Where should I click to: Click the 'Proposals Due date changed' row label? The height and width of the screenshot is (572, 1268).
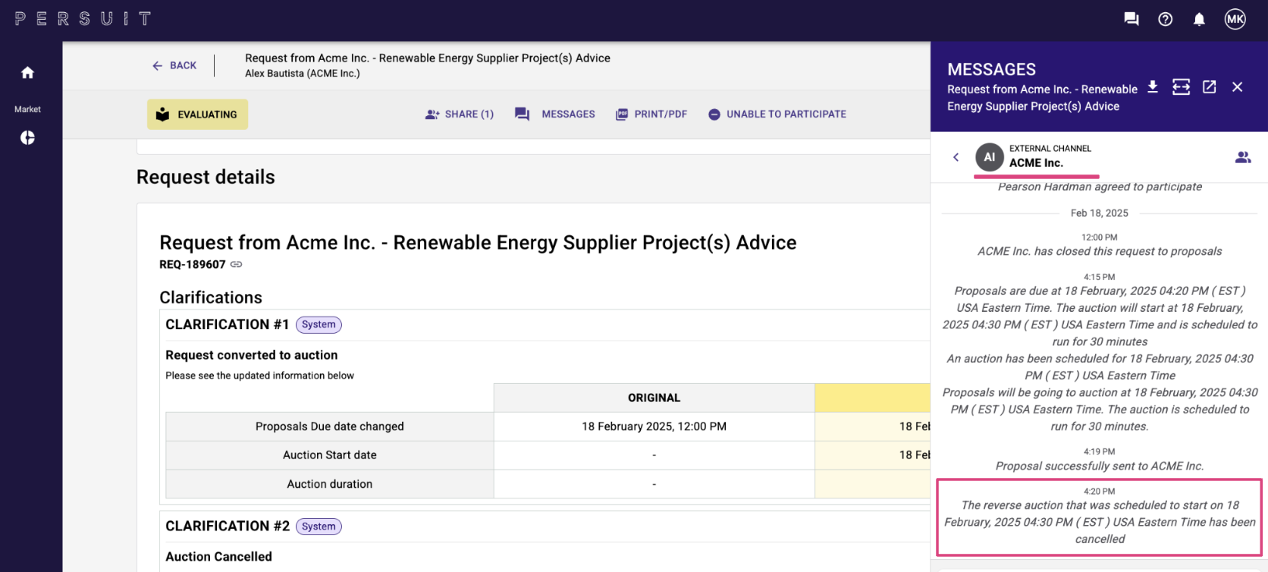tap(330, 426)
